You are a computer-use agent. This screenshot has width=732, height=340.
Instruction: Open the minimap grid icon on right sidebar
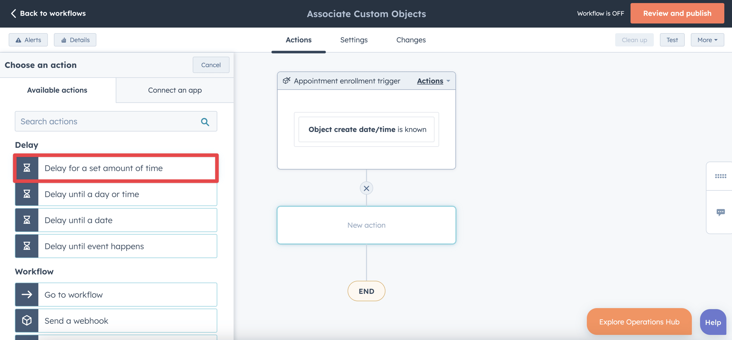tap(721, 176)
